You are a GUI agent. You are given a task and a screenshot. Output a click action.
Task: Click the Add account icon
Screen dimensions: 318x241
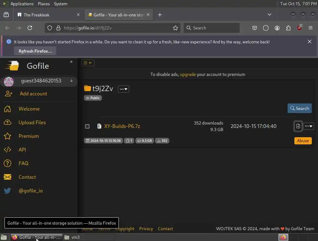click(8, 94)
